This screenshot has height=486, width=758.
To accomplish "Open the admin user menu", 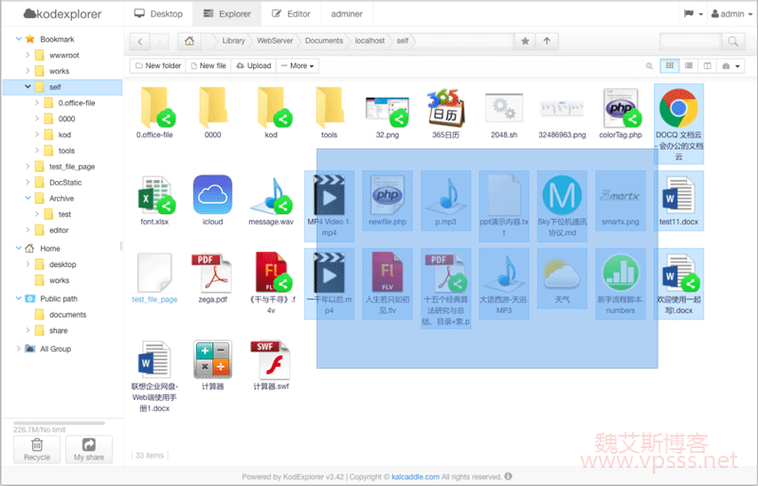I will pos(728,14).
